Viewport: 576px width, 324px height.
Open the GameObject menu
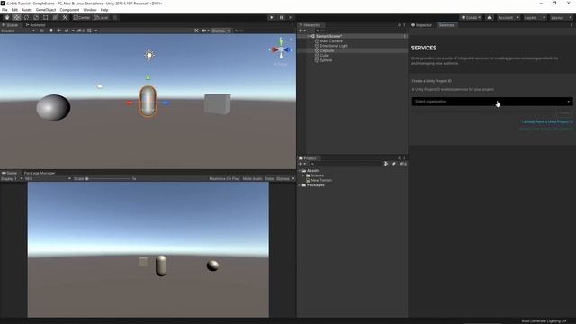tap(46, 10)
